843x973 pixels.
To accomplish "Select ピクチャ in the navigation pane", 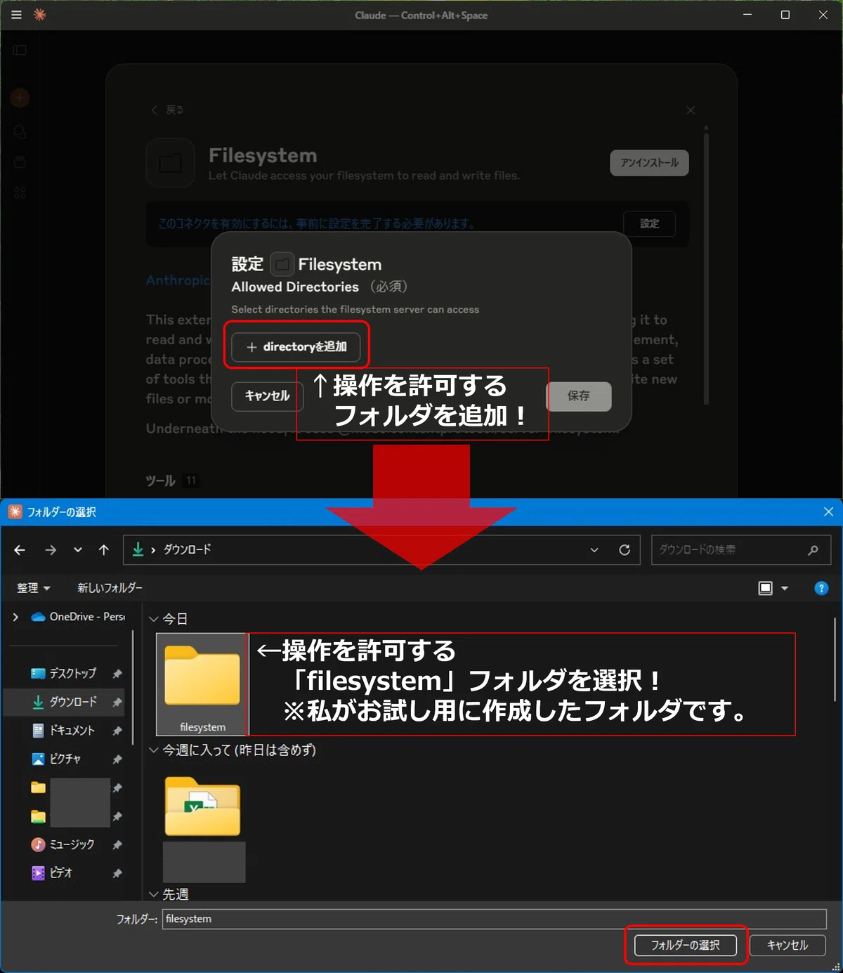I will point(56,759).
